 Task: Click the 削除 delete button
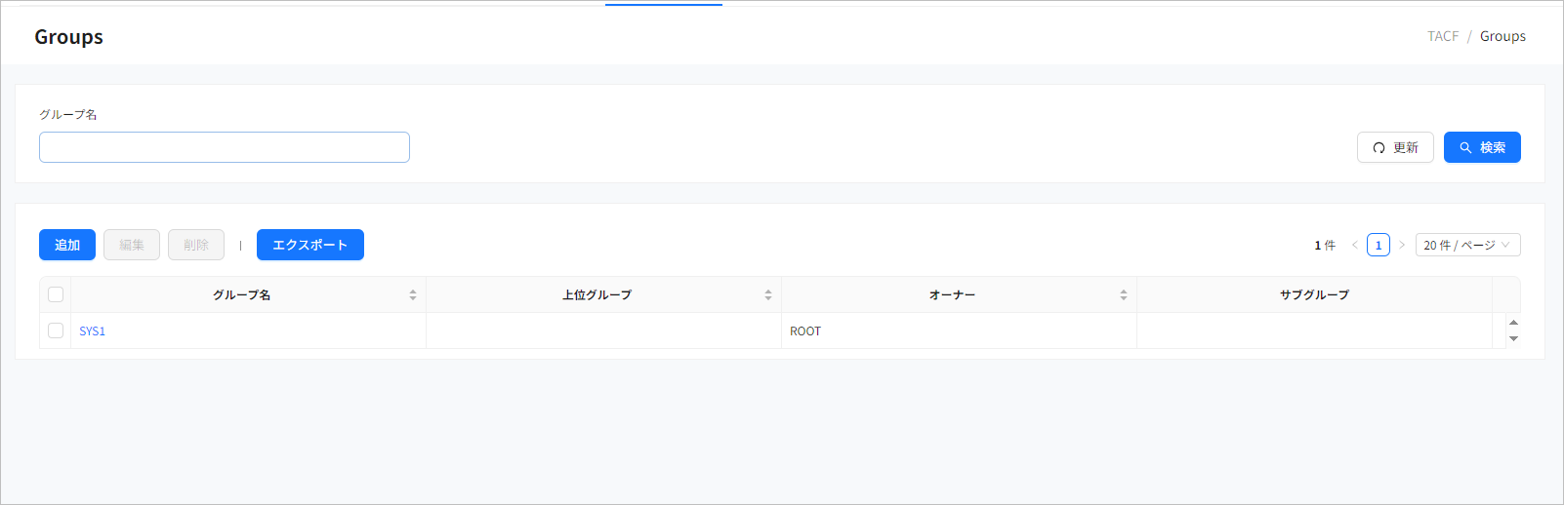tap(196, 245)
